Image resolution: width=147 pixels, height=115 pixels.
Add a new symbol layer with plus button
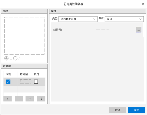7,99
